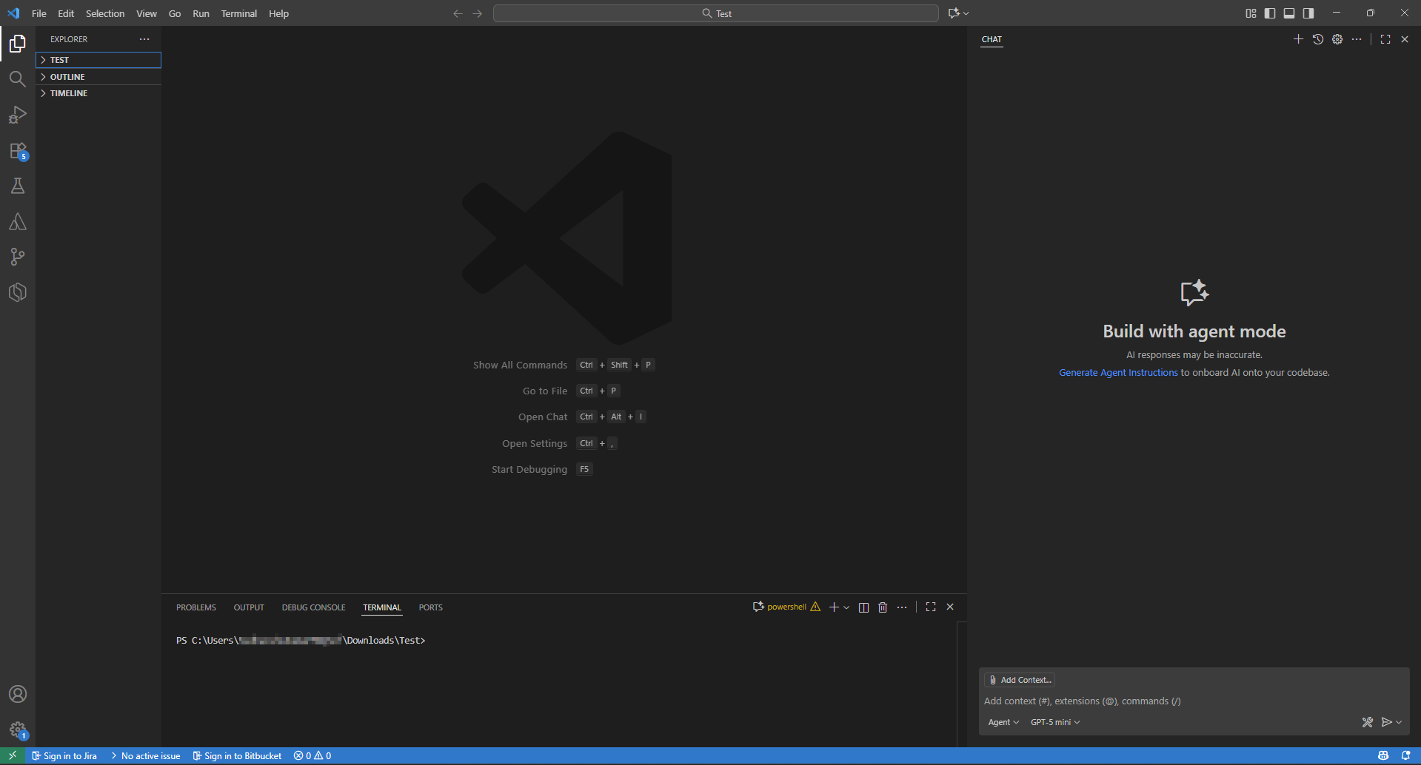Click the remote window indicator in status bar
1421x765 pixels.
click(x=13, y=755)
